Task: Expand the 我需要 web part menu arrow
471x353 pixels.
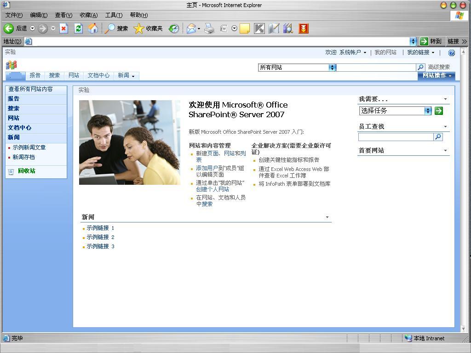Action: pos(445,99)
